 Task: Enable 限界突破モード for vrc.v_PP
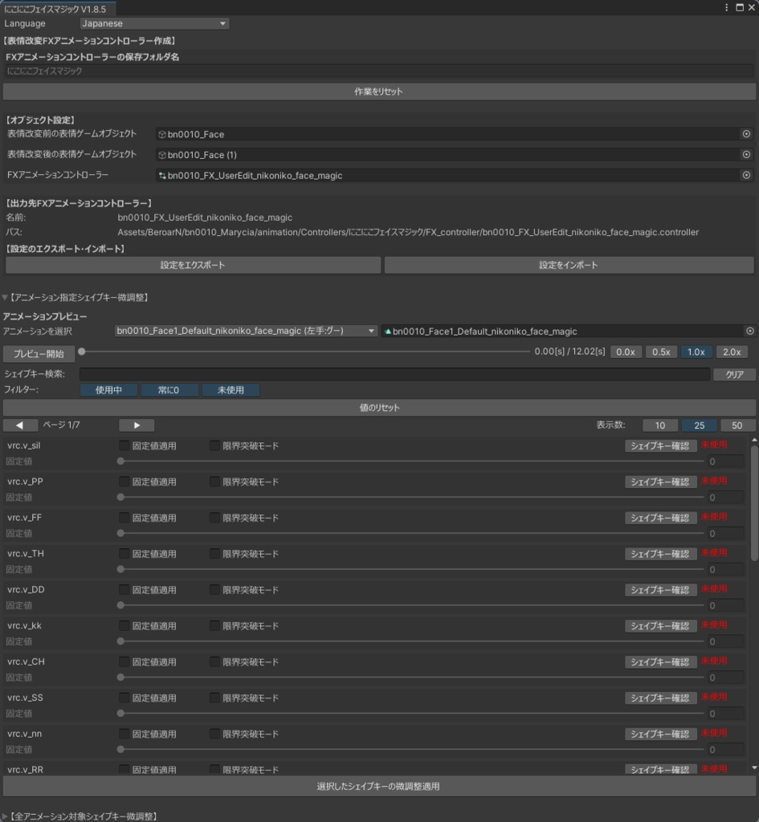coord(214,482)
